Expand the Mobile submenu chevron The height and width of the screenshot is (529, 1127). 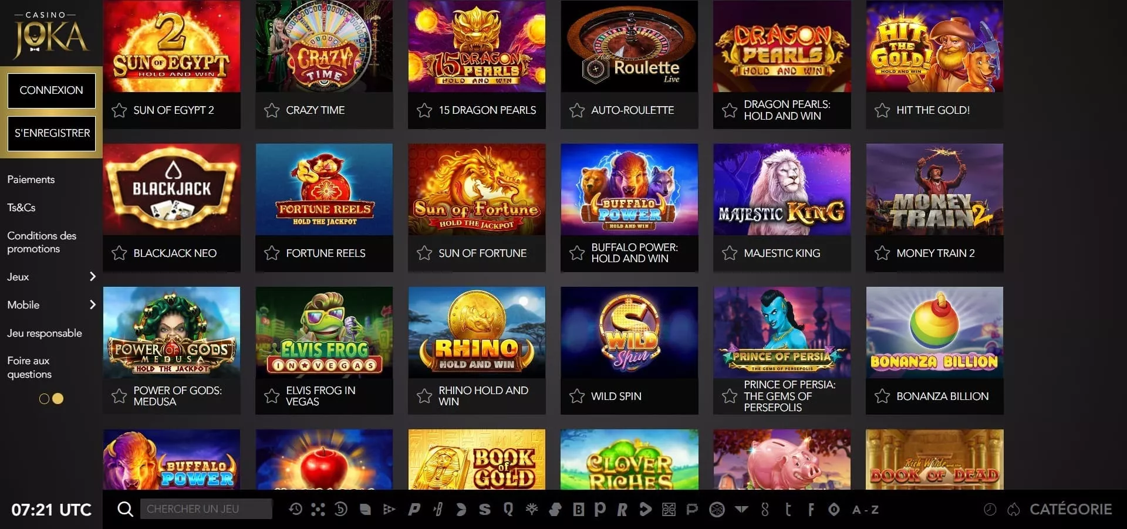(x=92, y=304)
